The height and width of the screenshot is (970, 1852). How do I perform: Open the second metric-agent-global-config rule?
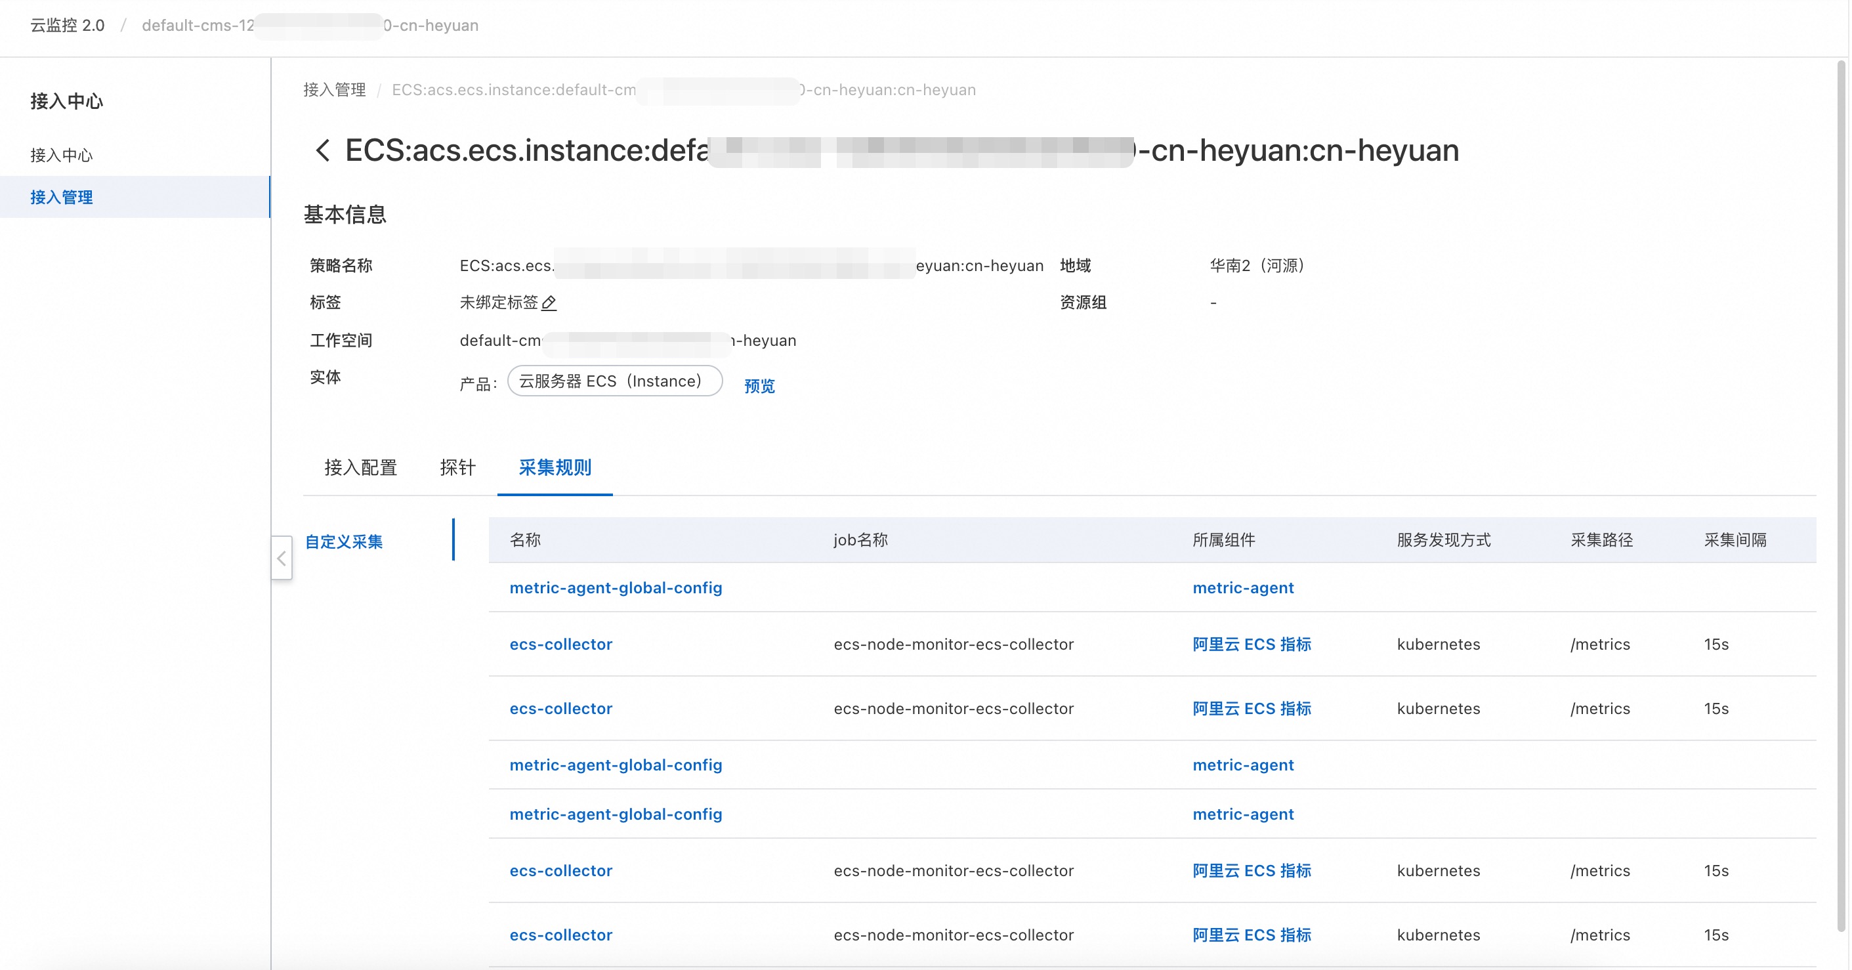[x=616, y=765]
